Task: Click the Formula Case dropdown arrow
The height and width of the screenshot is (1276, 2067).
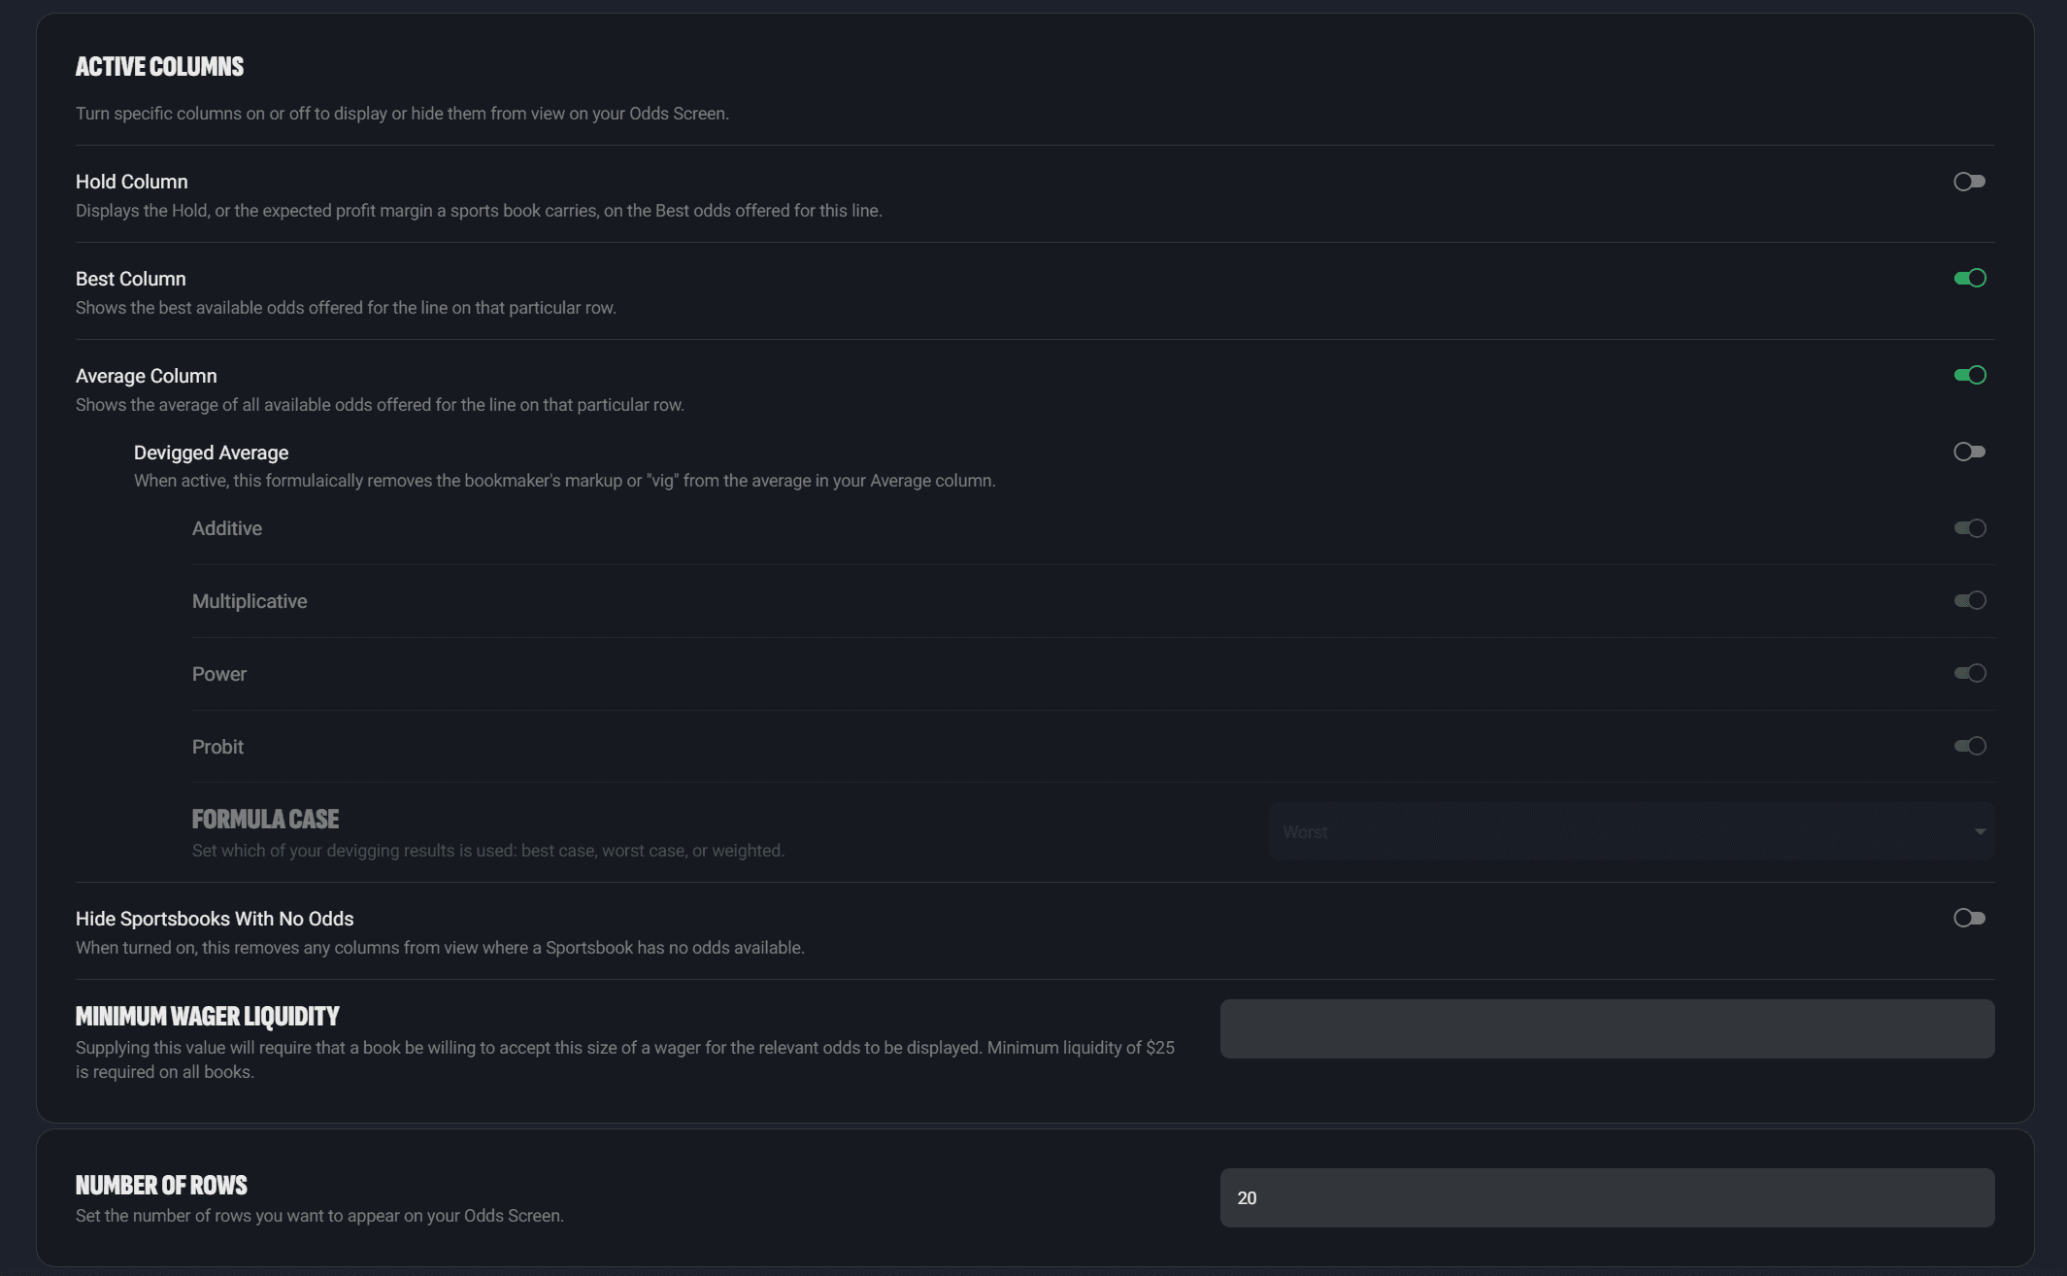Action: (x=1981, y=831)
